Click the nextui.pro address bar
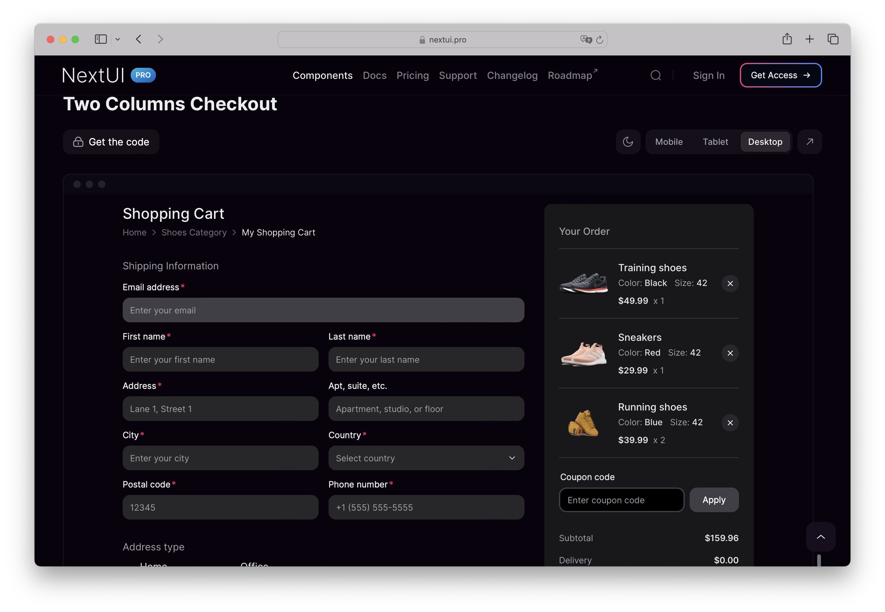 [442, 39]
